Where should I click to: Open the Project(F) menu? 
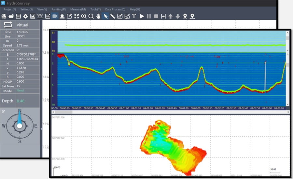coord(10,9)
